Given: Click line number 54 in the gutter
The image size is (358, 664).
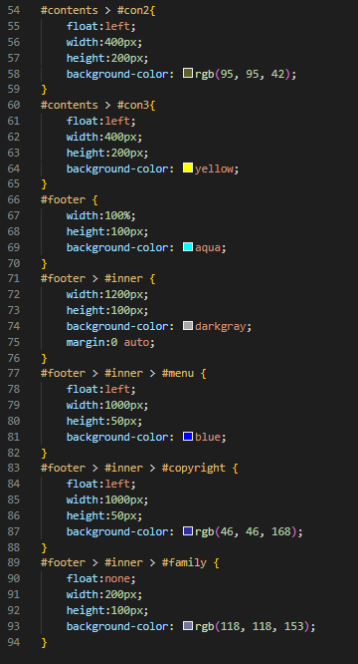Looking at the screenshot, I should click(x=14, y=10).
